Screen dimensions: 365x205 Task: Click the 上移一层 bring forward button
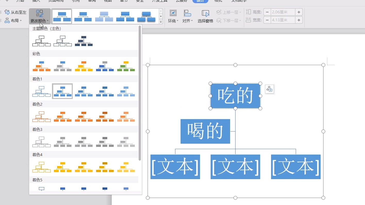[229, 12]
